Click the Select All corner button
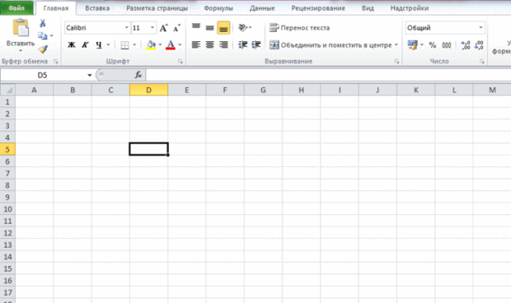 coord(7,90)
